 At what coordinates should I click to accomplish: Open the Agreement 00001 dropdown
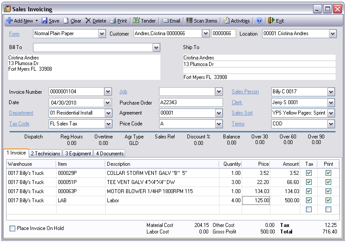tap(219, 113)
